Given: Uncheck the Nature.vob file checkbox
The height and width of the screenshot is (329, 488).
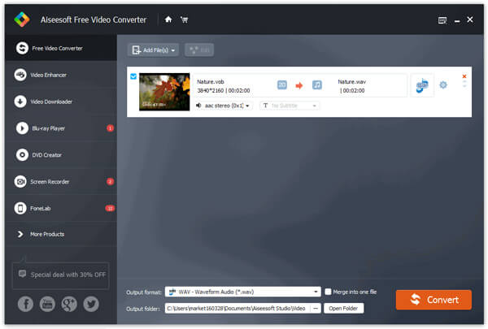Looking at the screenshot, I should click(133, 76).
